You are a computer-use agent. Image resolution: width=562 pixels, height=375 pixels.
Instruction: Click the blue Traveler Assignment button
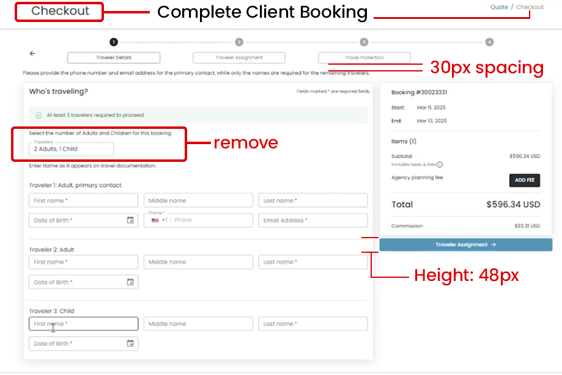[x=465, y=245]
